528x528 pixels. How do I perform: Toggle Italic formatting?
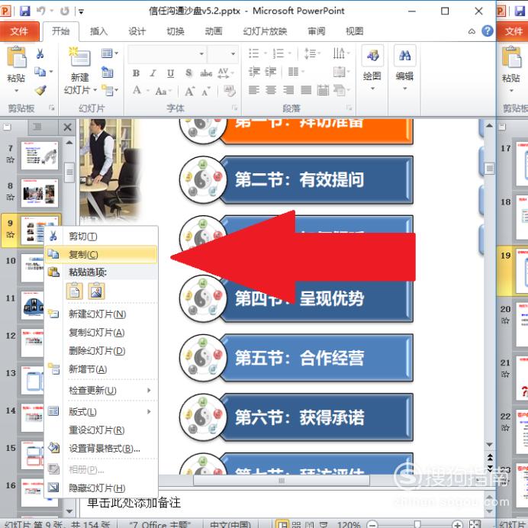point(153,73)
